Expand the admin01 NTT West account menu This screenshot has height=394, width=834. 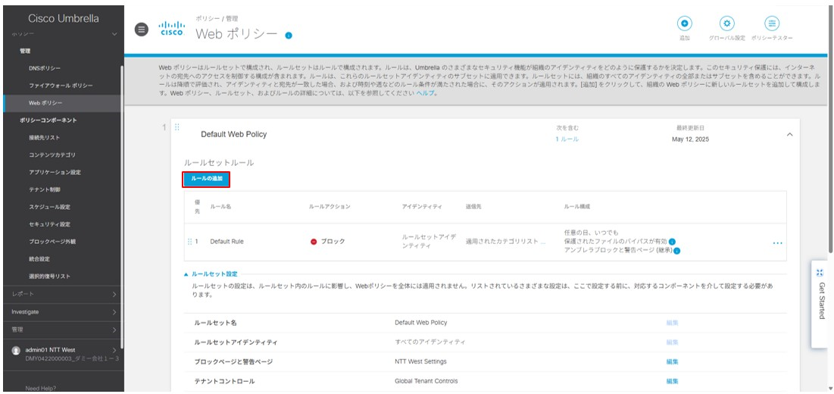[114, 350]
